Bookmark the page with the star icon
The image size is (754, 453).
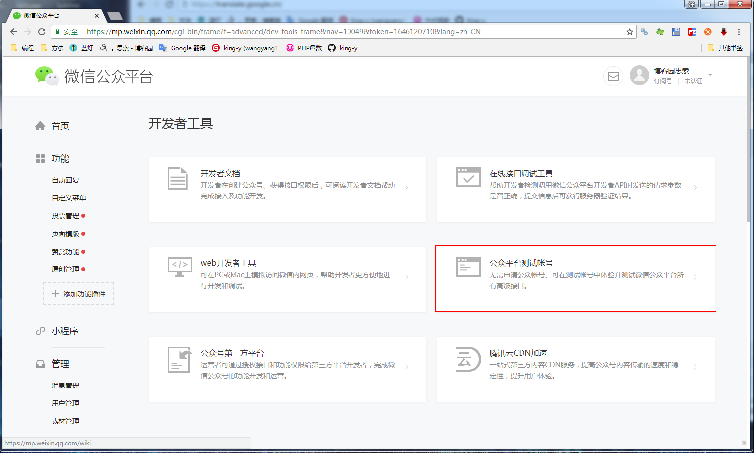pyautogui.click(x=630, y=32)
